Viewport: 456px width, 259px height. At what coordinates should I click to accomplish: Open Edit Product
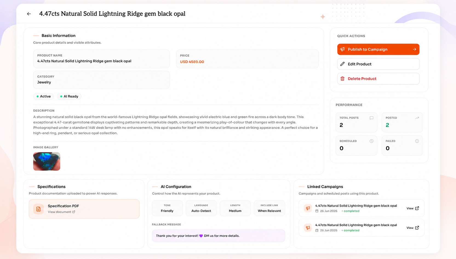(378, 64)
